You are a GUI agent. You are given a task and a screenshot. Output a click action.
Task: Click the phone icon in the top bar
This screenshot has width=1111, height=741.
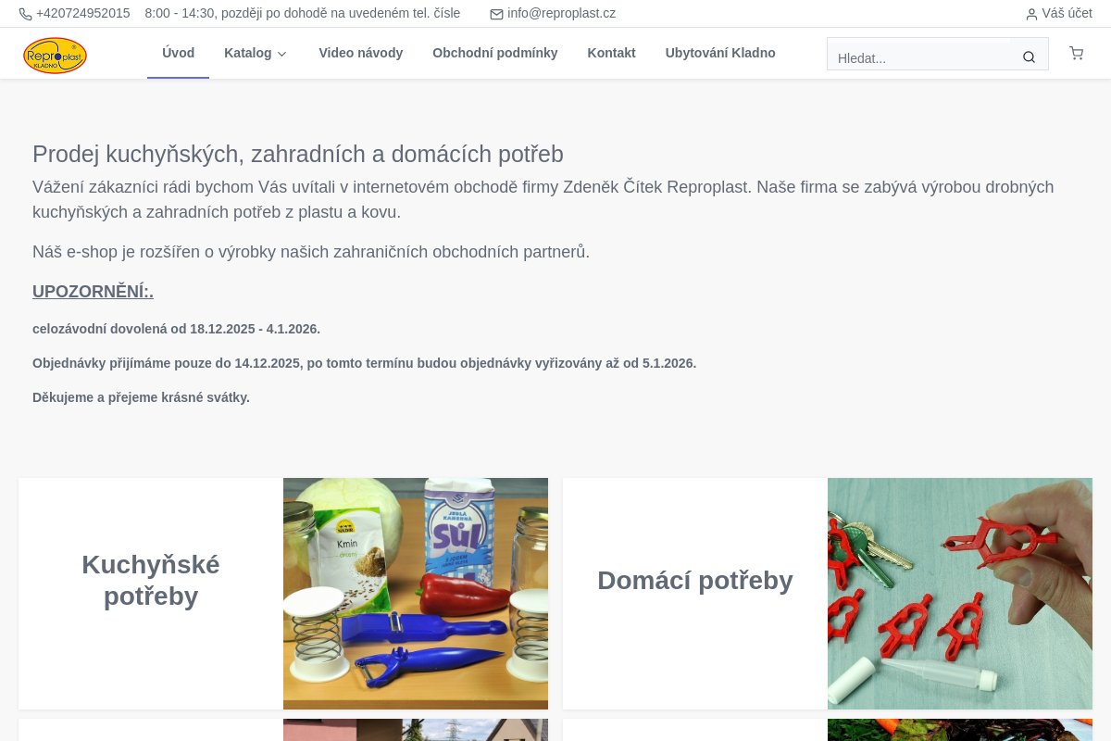point(27,13)
